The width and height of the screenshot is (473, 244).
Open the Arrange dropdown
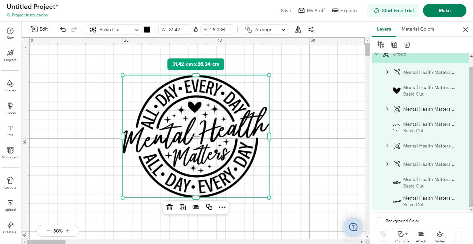pyautogui.click(x=265, y=30)
